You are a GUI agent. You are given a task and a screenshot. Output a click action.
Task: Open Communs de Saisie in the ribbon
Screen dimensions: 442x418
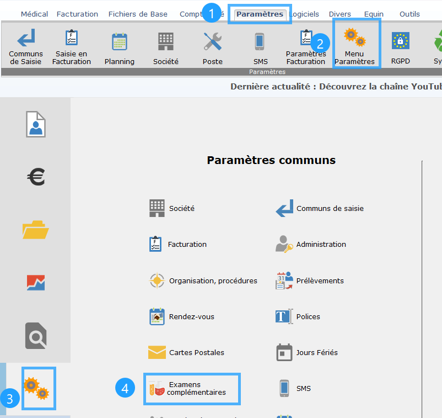(x=26, y=46)
